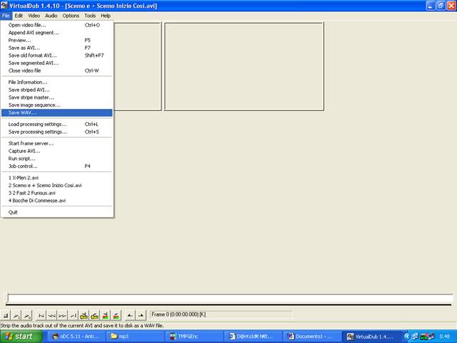Click the system tray clock 0.48

coord(444,337)
